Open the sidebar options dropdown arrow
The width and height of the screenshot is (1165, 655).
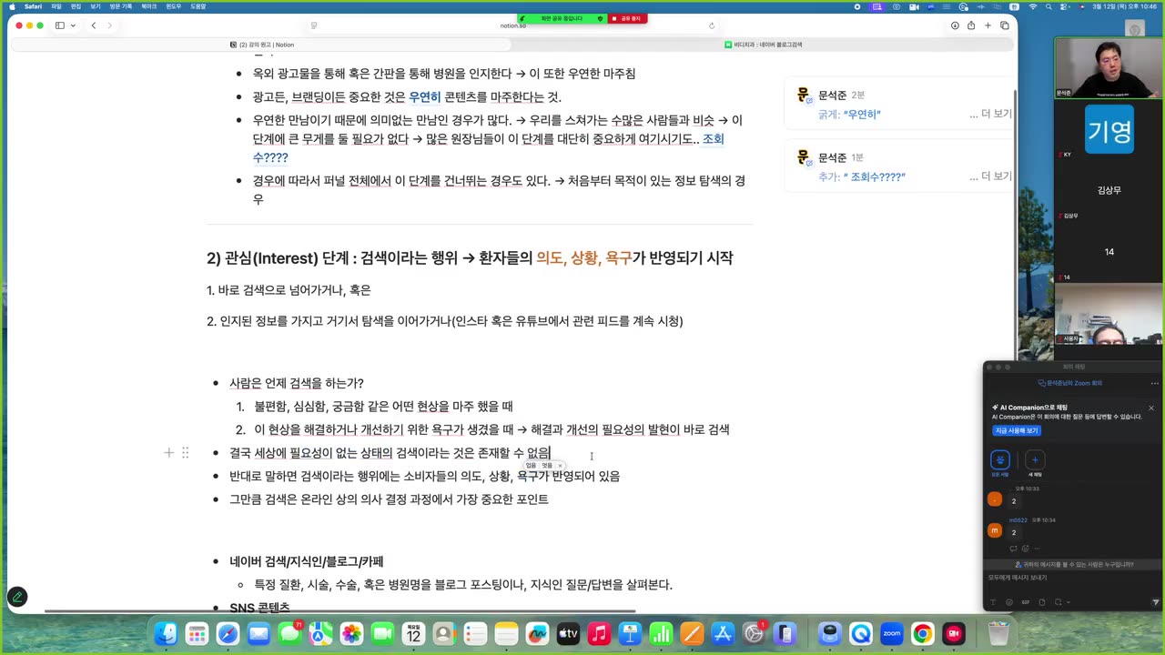tap(73, 25)
